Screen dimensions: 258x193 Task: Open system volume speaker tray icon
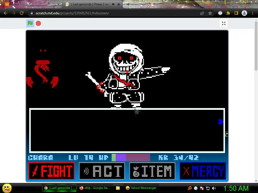click(214, 188)
